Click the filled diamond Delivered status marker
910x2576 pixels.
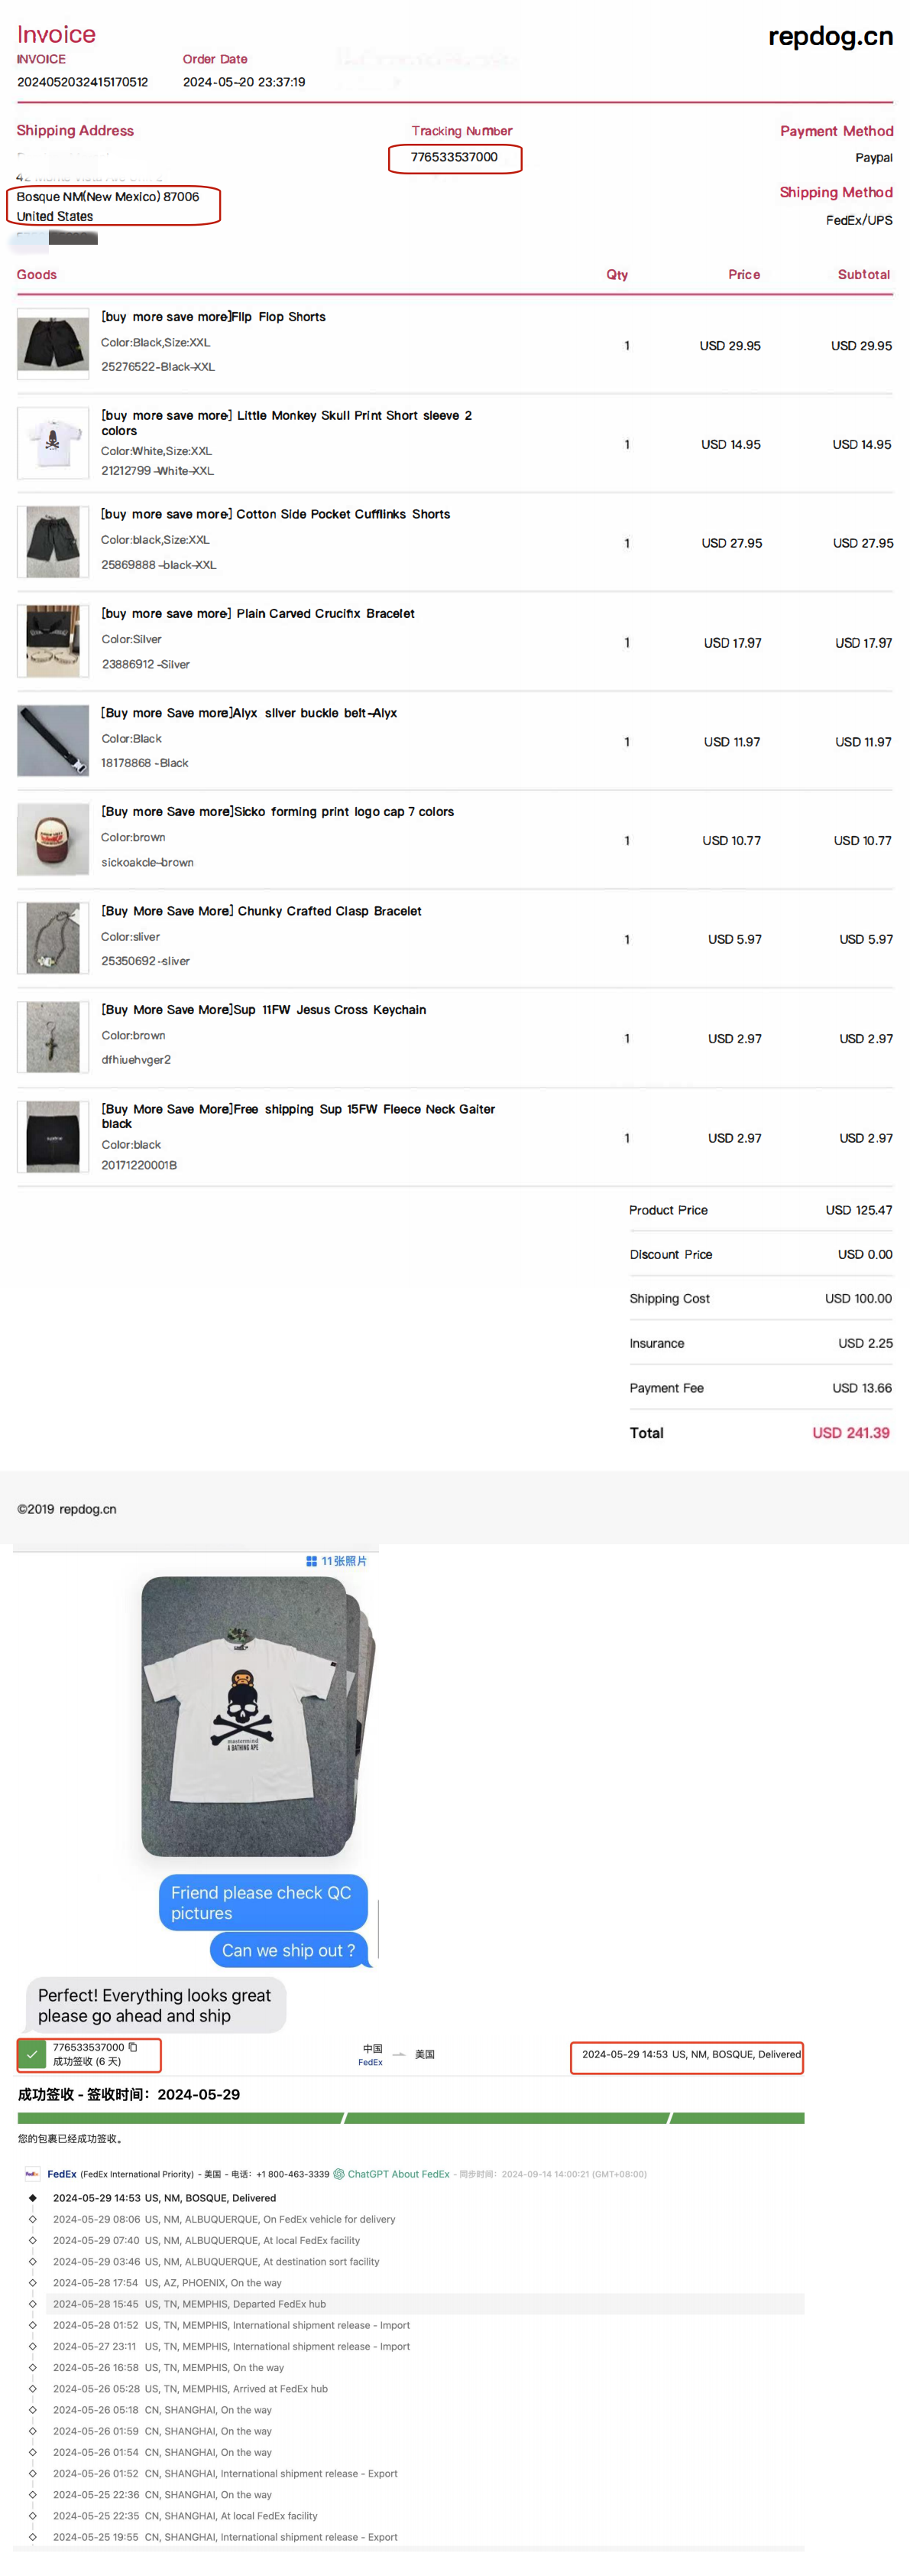32,2198
